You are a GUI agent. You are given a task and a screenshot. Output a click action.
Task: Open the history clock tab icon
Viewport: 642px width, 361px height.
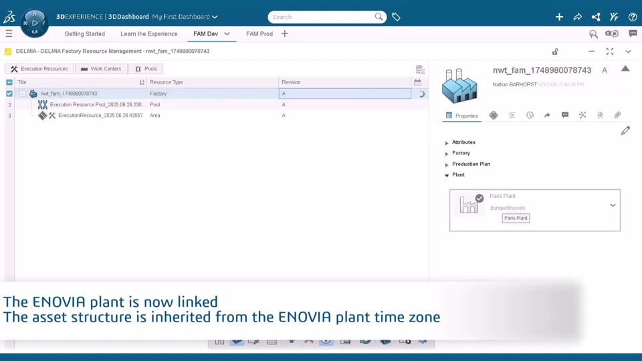pyautogui.click(x=530, y=116)
